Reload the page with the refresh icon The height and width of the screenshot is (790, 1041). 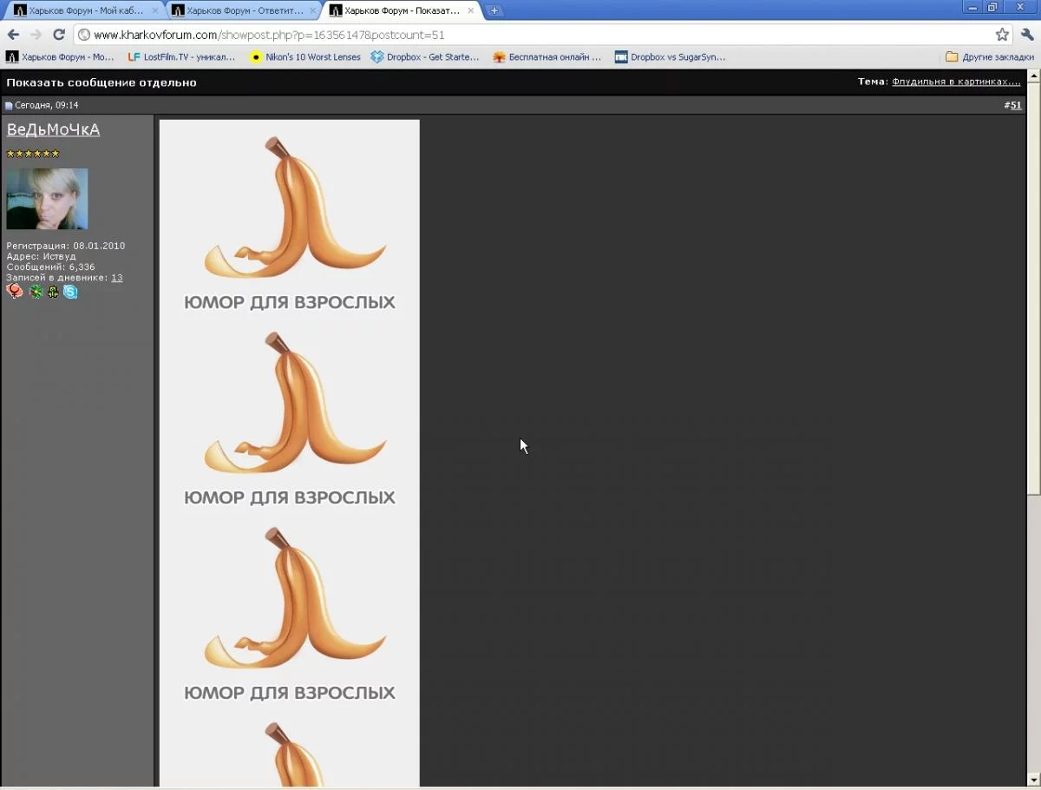coord(59,35)
